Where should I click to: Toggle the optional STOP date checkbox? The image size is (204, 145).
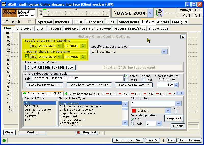(x=27, y=56)
